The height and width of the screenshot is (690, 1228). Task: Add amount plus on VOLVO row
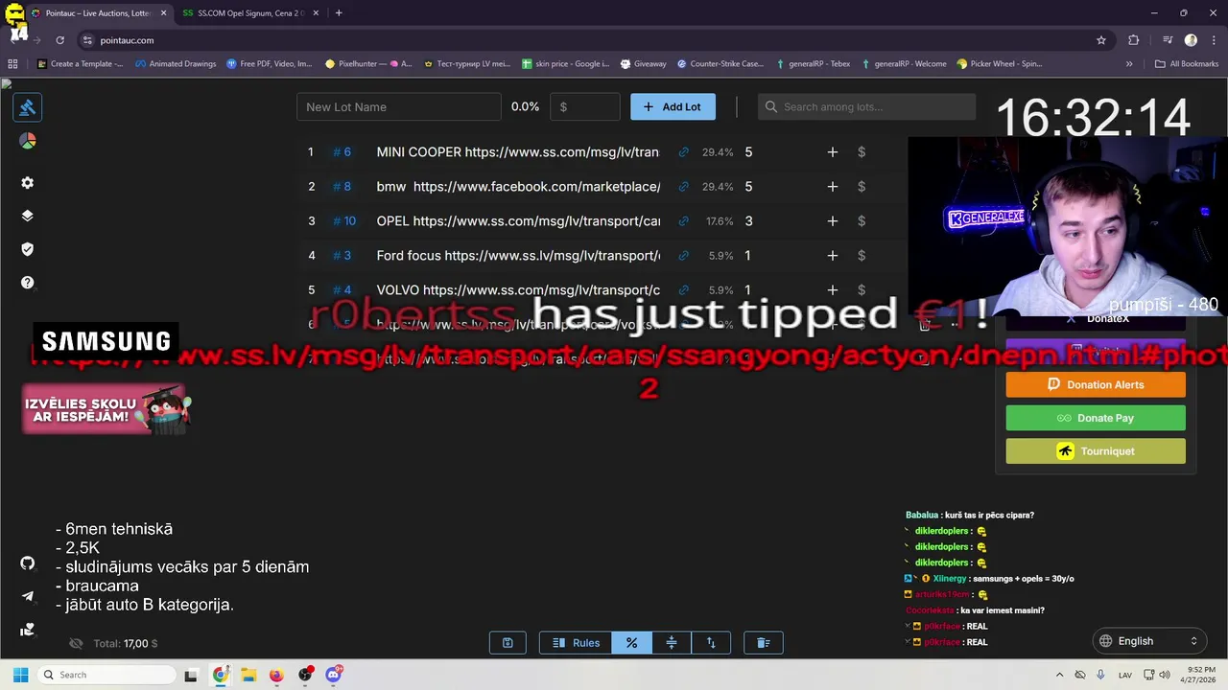(832, 290)
